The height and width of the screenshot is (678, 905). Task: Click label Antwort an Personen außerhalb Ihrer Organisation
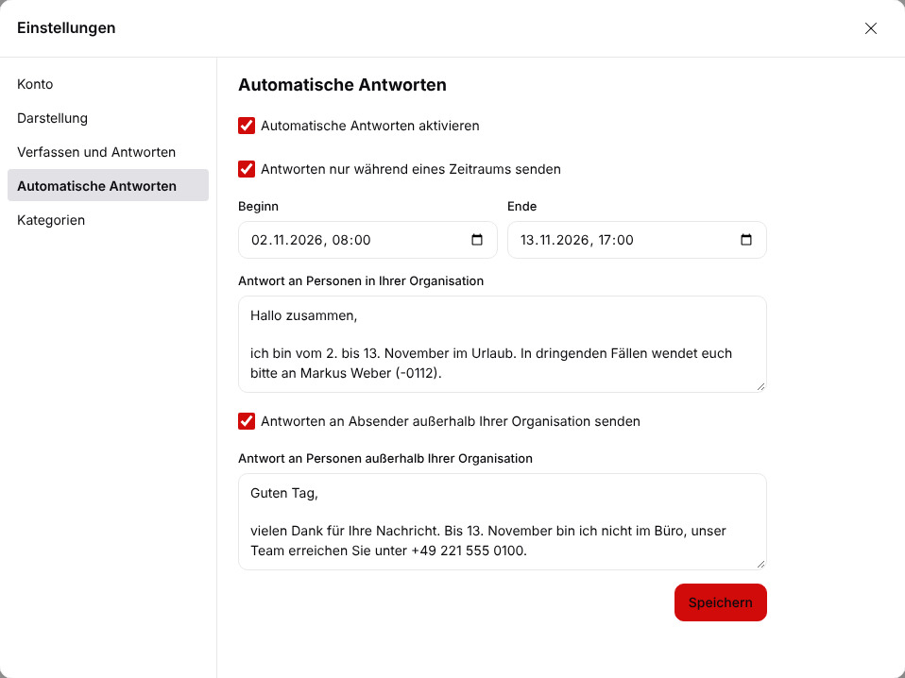[x=385, y=459]
